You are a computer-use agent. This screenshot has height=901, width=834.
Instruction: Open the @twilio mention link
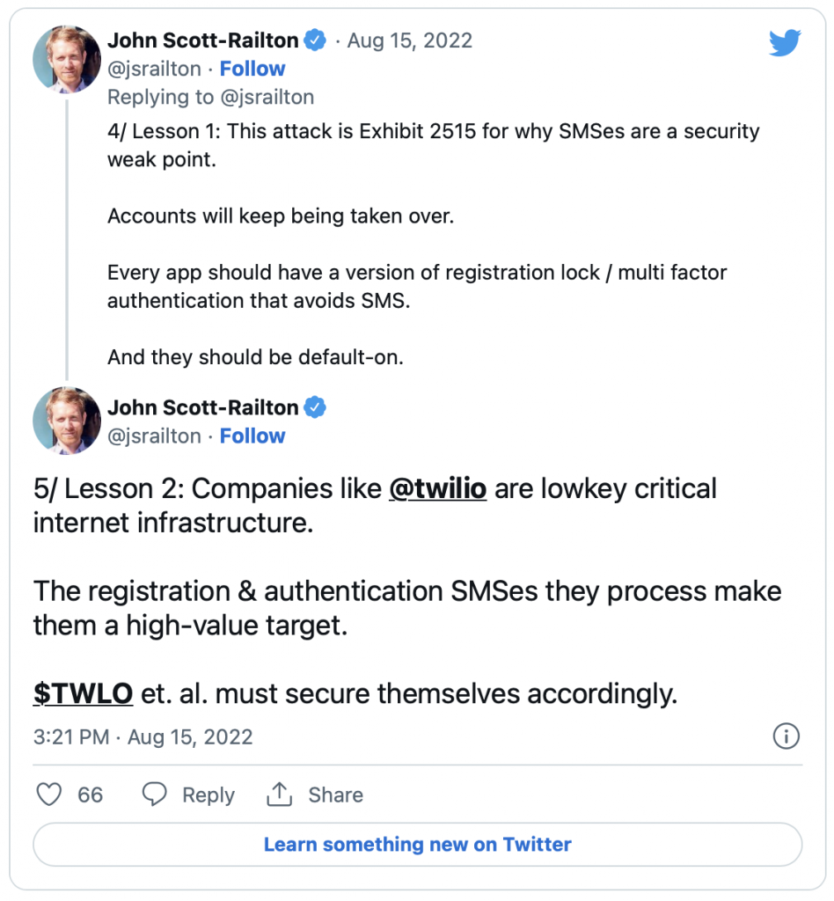coord(438,488)
